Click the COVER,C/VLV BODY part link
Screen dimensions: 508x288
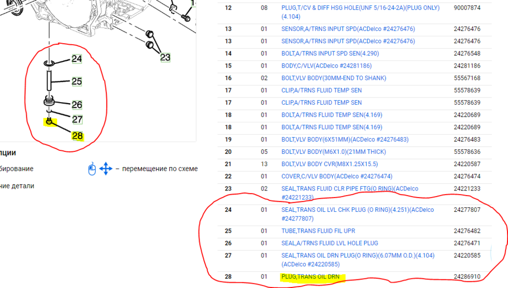coord(337,176)
